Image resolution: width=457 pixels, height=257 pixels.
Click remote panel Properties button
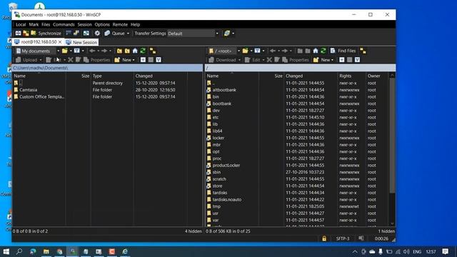click(x=296, y=60)
